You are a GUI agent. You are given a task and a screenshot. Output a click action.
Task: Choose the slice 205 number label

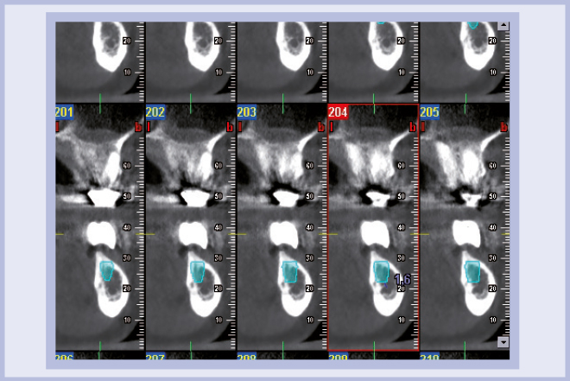point(429,113)
